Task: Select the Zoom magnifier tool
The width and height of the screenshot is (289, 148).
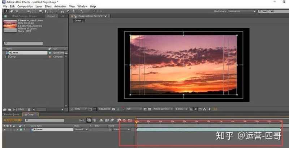Action: point(16,11)
